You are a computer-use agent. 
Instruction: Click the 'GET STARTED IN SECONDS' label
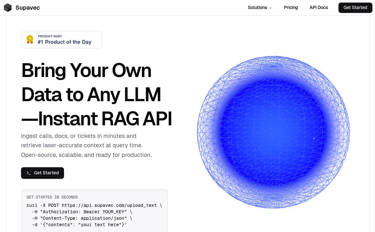pyautogui.click(x=52, y=197)
